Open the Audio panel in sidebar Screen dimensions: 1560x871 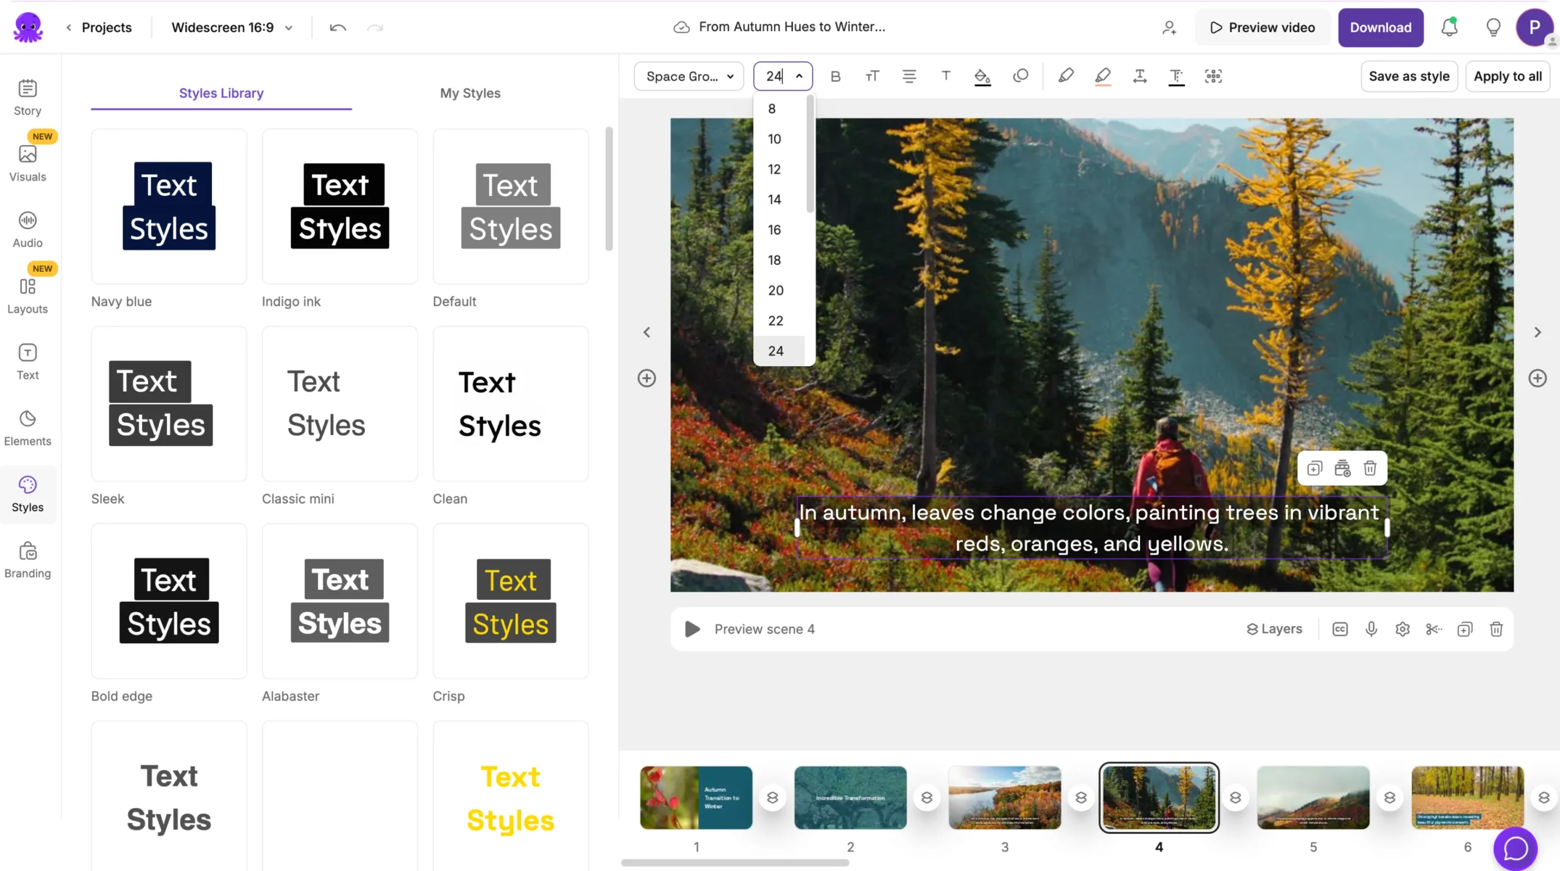click(27, 229)
